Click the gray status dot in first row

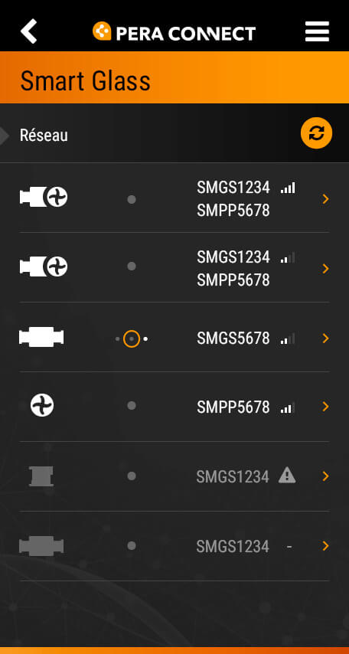(x=132, y=199)
